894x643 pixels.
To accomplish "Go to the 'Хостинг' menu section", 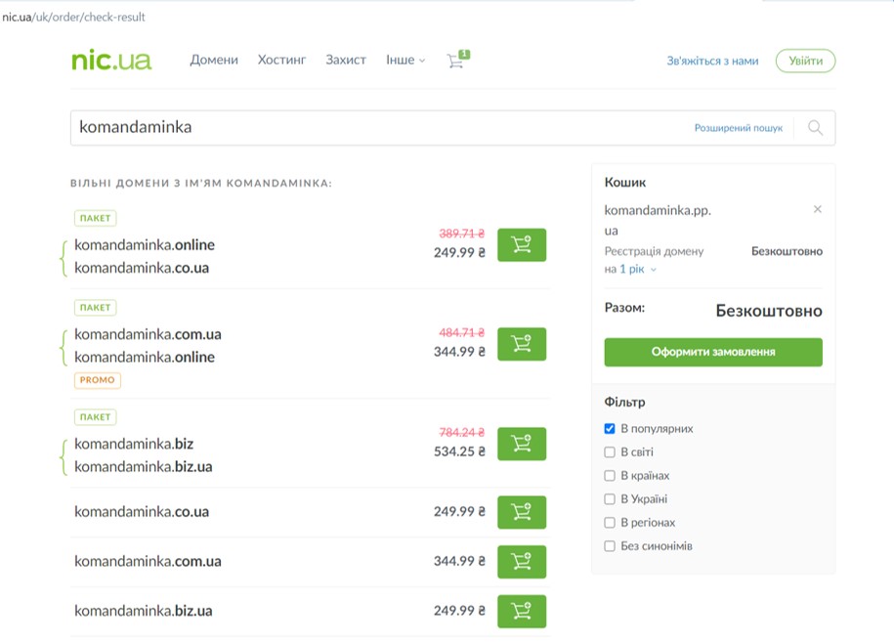I will (281, 61).
